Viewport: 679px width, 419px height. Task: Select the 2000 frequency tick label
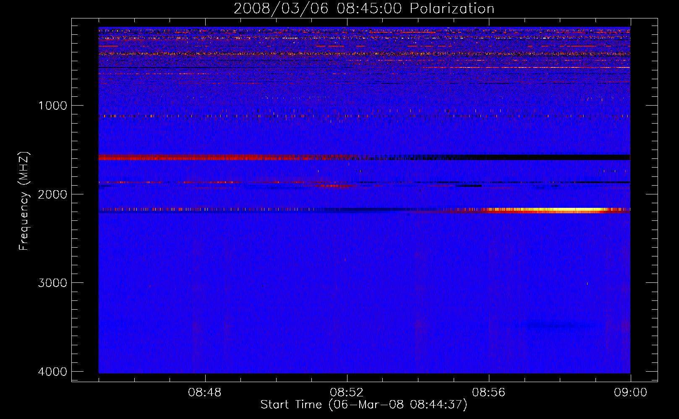pos(52,194)
